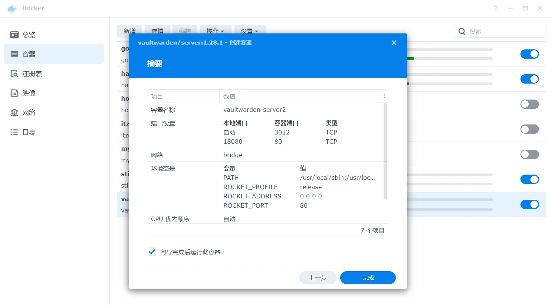Select the Image (映像) sidebar icon
The image size is (552, 305).
click(x=14, y=93)
